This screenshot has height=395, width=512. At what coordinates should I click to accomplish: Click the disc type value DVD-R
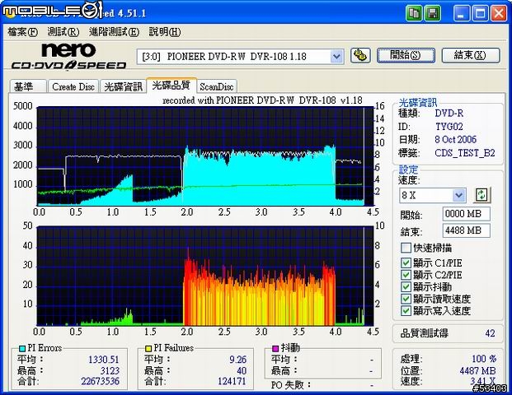tap(449, 113)
